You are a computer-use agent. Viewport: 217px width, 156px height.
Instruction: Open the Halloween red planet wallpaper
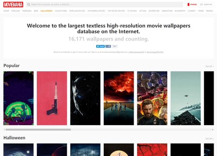(52, 150)
